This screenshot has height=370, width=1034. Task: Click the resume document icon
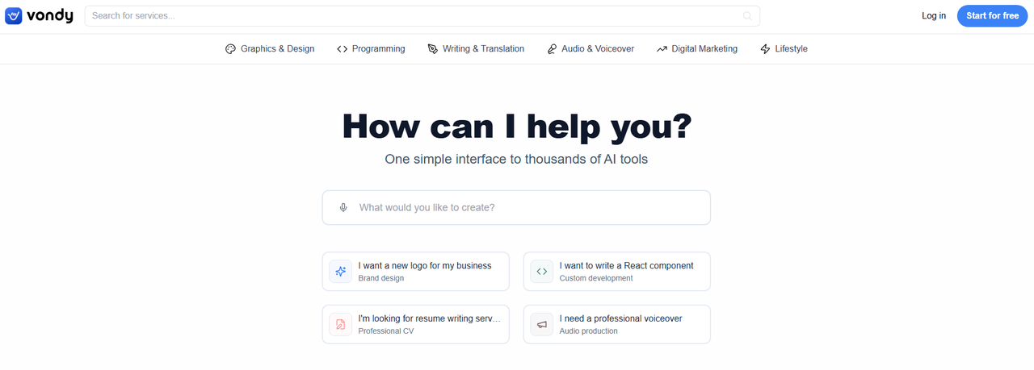click(x=341, y=325)
